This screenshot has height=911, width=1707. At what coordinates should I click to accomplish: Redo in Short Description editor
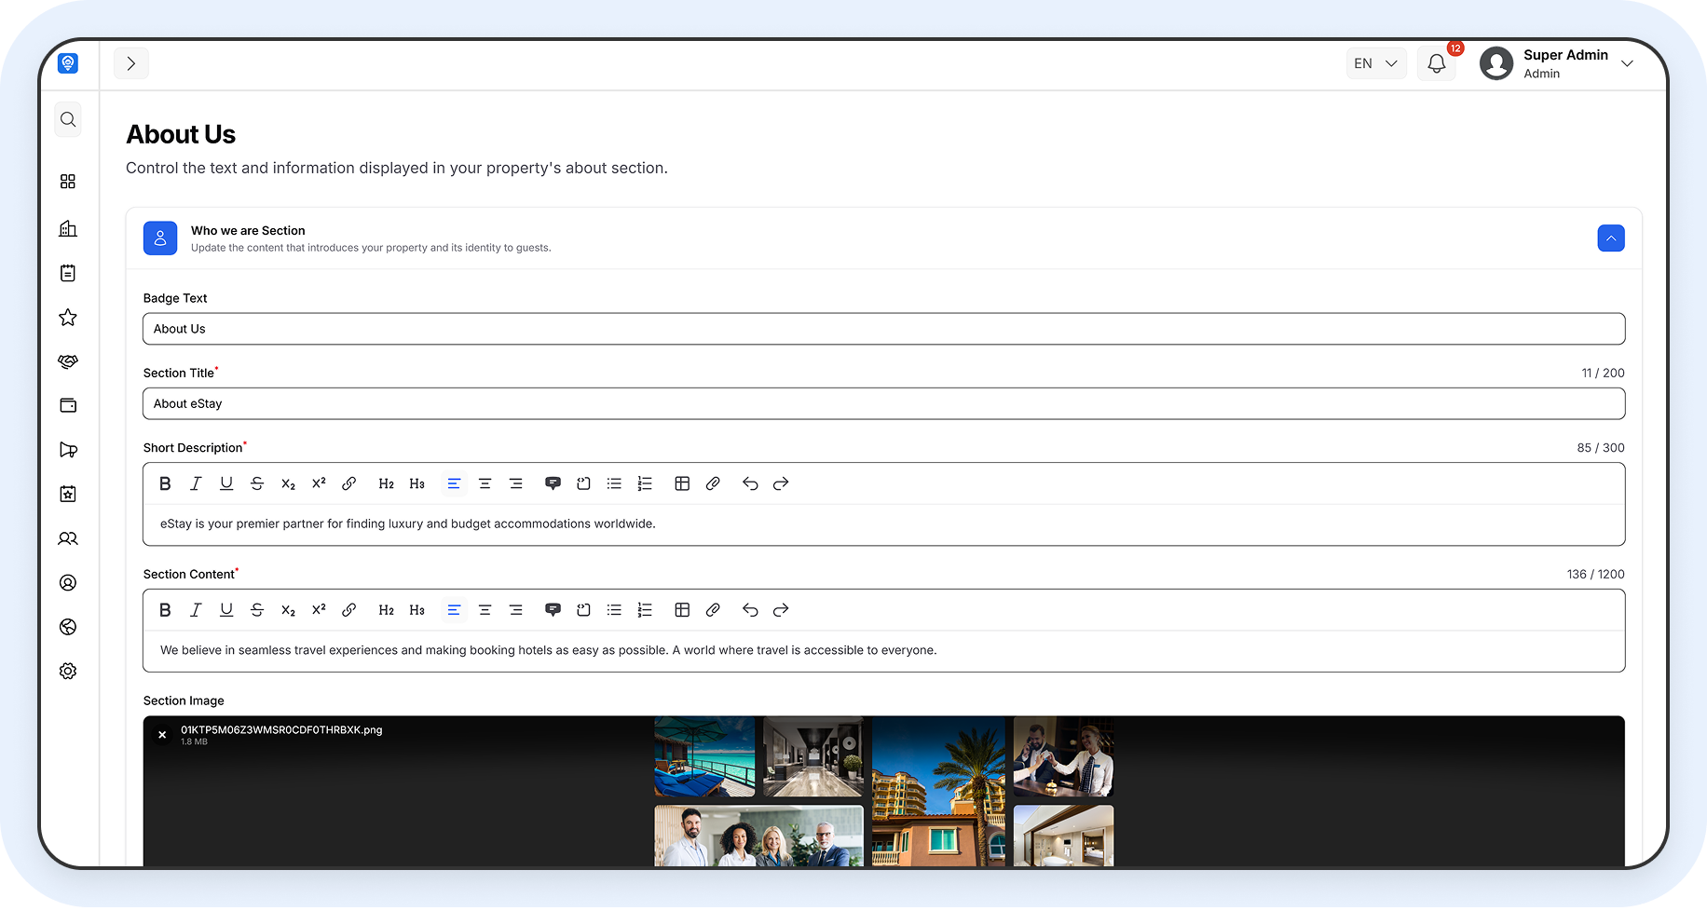781,483
